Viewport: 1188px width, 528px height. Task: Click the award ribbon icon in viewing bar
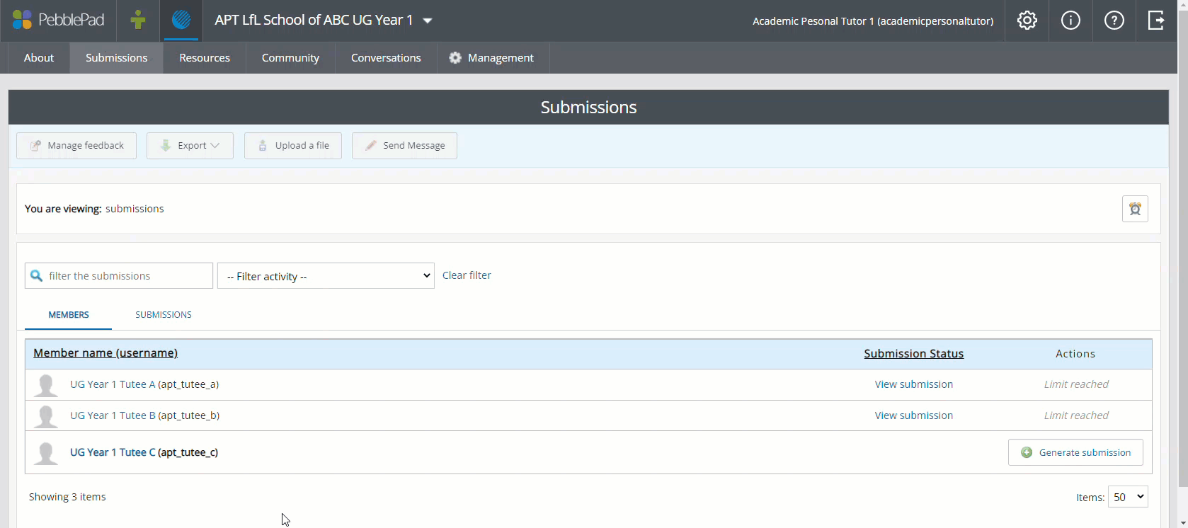click(1135, 209)
